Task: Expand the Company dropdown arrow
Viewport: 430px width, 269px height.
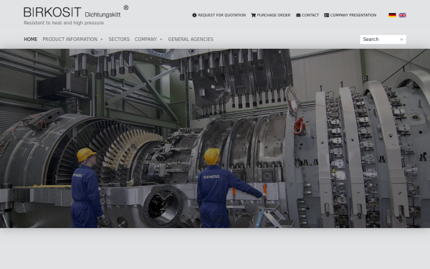Action: click(161, 39)
